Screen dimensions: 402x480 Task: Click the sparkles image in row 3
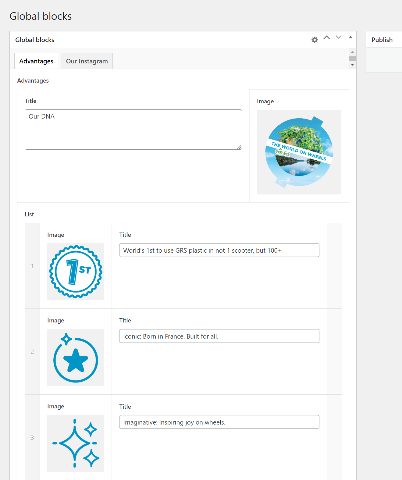pos(76,443)
